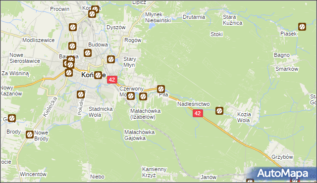Select the Nowe Sierosławice label

[25, 58]
